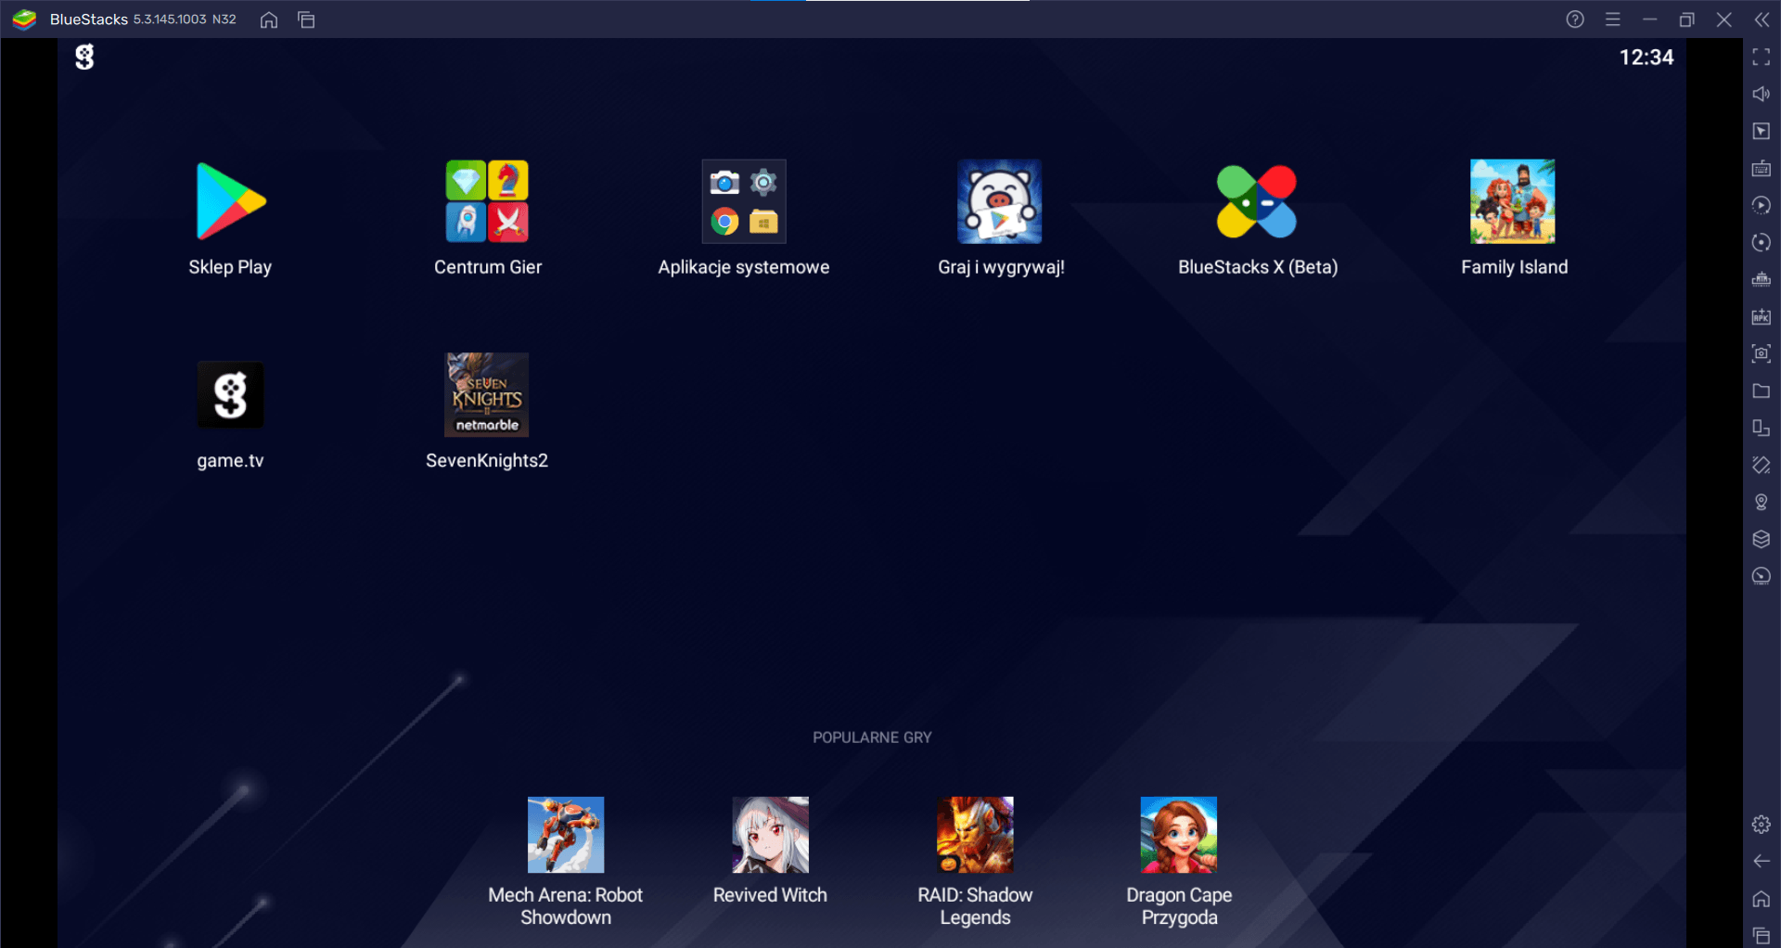This screenshot has width=1781, height=948.
Task: Click the circular play sidebar icon
Action: point(1762,206)
